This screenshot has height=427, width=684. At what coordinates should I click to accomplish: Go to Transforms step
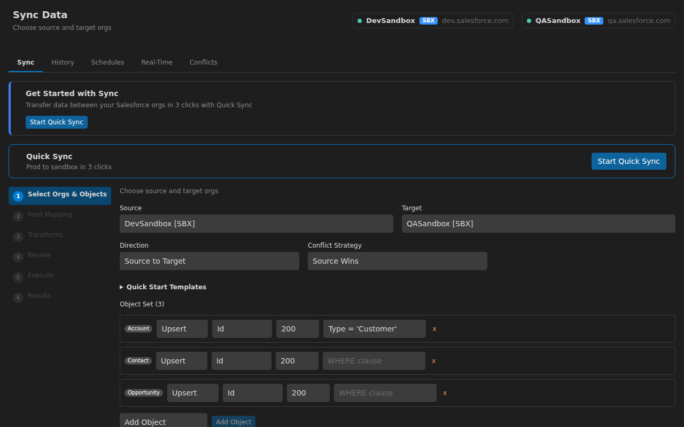60,236
